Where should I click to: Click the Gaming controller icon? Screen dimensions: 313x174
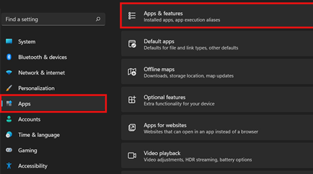pos(9,150)
